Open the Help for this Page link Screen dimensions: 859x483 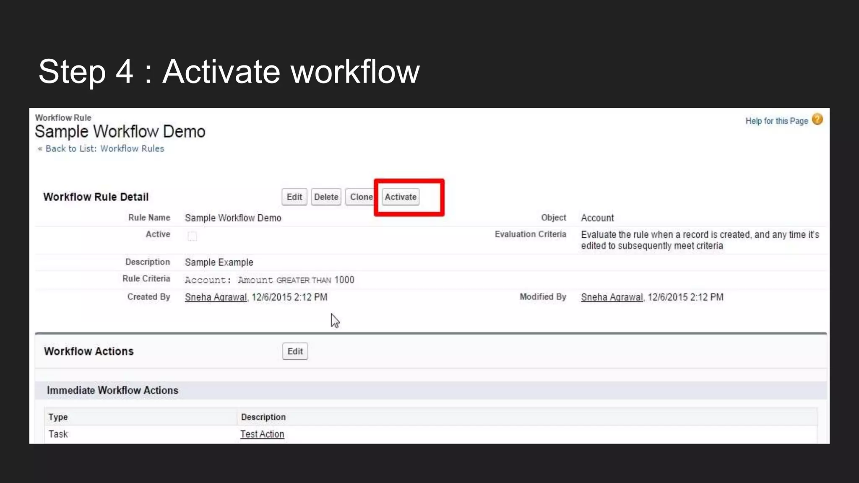tap(776, 121)
